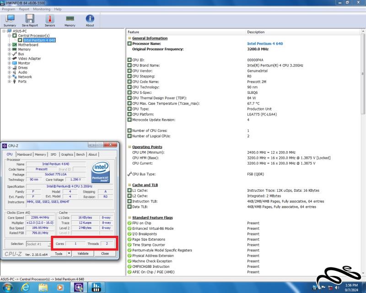366x293 pixels.
Task: Select the "Number of Logical CPUs:" row
Action: pyautogui.click(x=243, y=136)
